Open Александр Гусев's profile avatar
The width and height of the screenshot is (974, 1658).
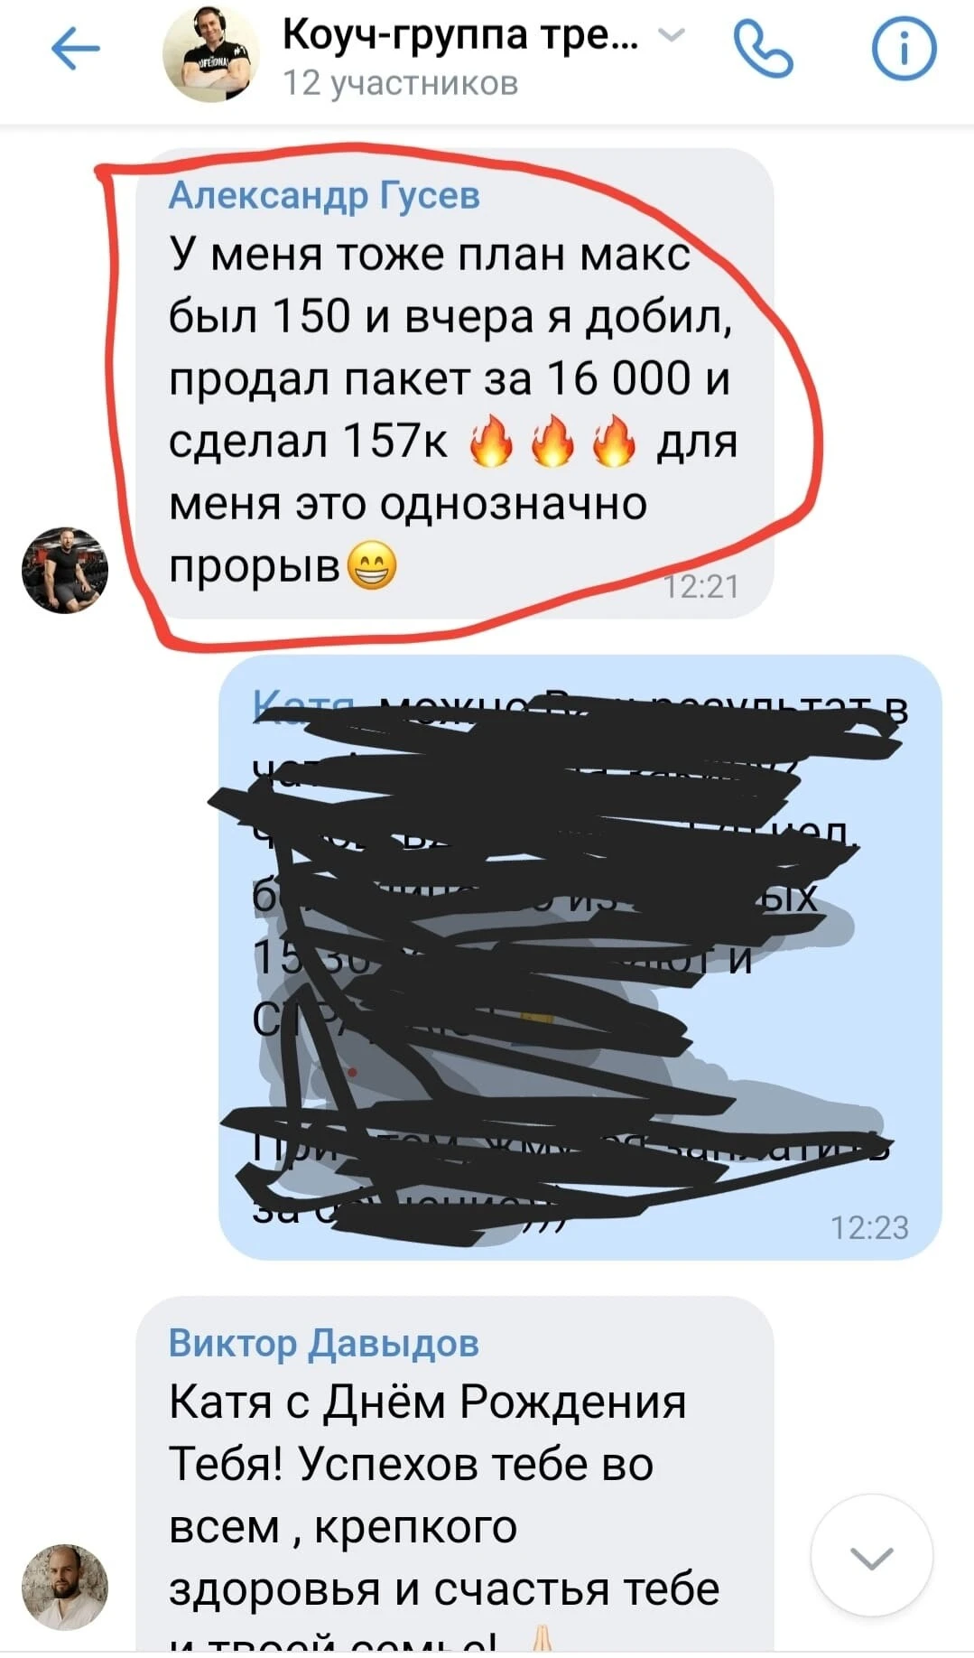[65, 571]
